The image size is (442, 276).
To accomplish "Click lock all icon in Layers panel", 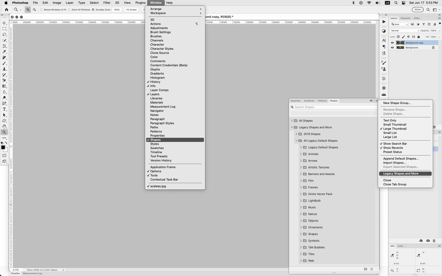I will [x=419, y=37].
